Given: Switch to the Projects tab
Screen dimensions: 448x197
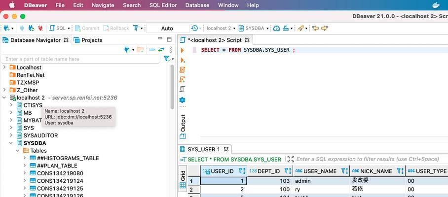Looking at the screenshot, I should 88,40.
